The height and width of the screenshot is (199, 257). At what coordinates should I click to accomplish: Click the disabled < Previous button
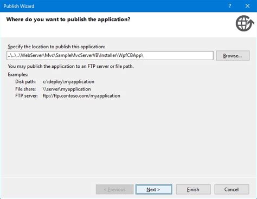(x=114, y=189)
